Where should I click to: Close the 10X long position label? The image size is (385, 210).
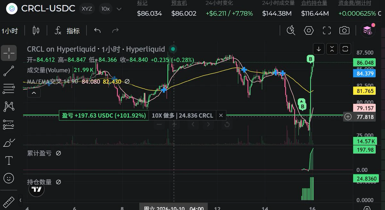[x=221, y=116]
